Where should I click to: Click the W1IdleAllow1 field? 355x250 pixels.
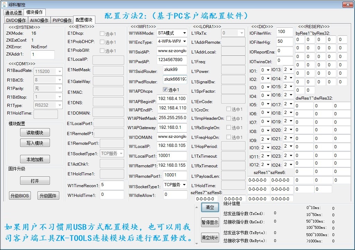(x=175, y=195)
